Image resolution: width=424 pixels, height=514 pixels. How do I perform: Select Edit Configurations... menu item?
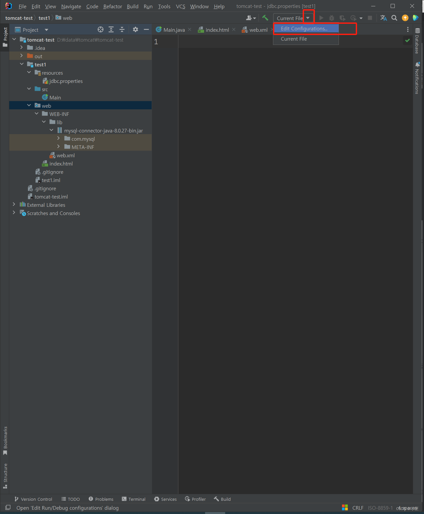(x=306, y=29)
